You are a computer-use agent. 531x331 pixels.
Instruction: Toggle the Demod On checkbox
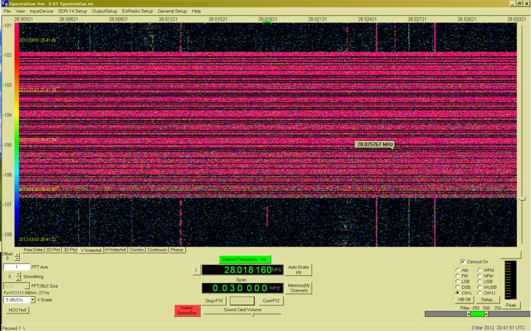[x=463, y=262]
